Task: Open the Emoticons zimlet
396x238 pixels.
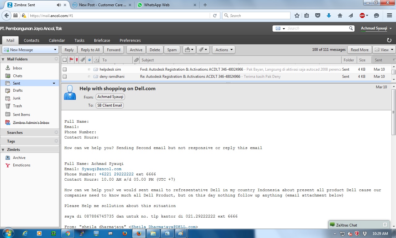Action: tap(21, 165)
